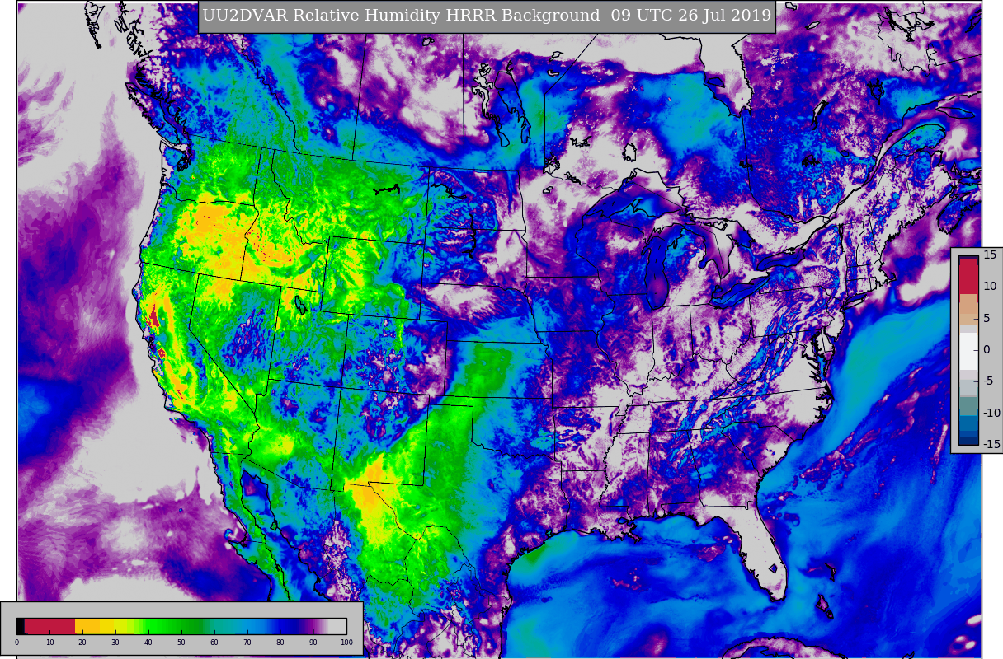Click the "-5" label on the right colorbar
This screenshot has height=659, width=1003.
point(988,381)
